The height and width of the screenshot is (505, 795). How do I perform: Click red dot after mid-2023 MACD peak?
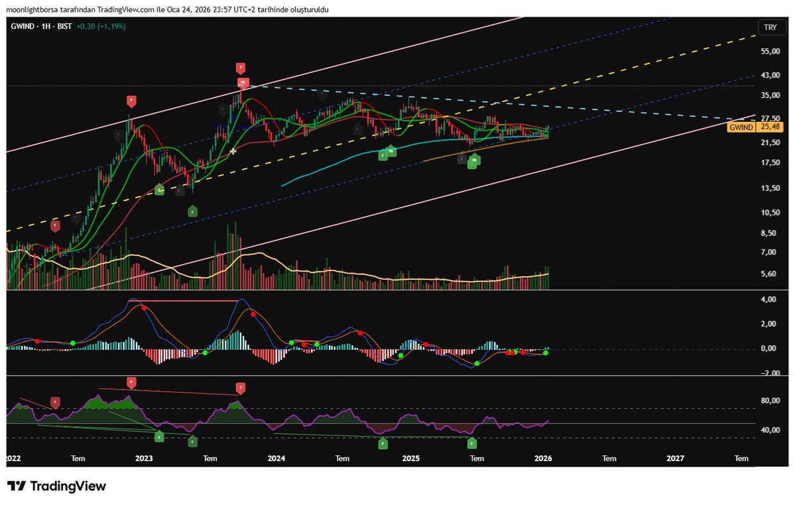pyautogui.click(x=253, y=314)
